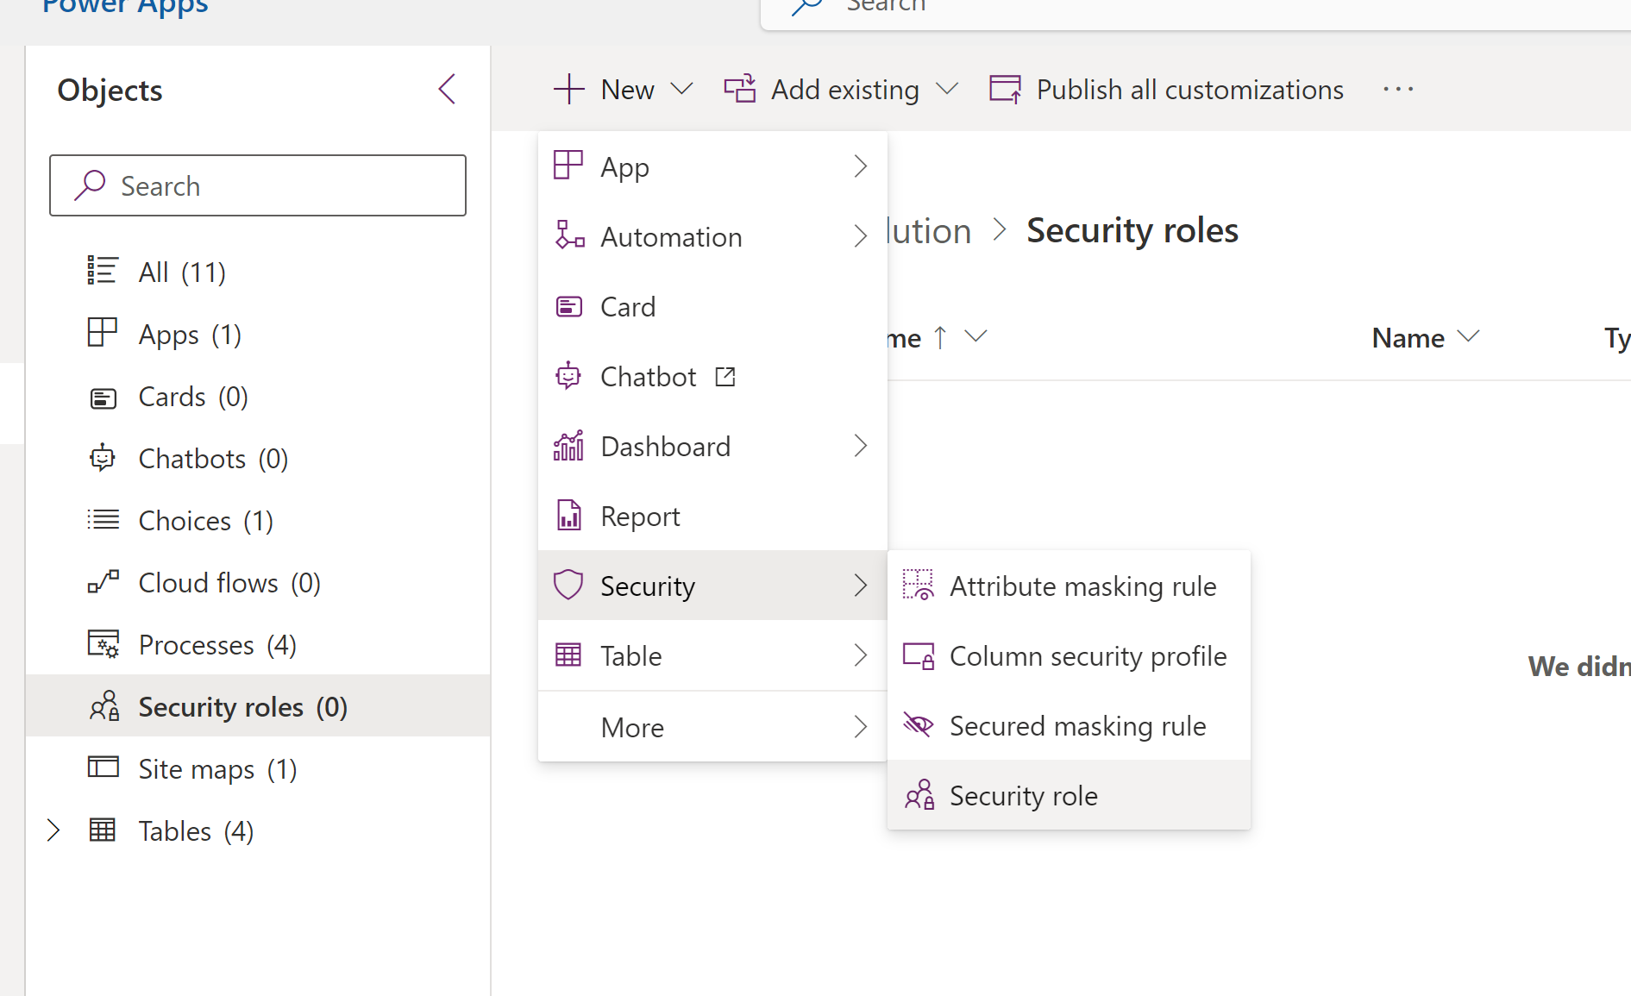The image size is (1631, 996).
Task: Expand the Automation submenu arrow
Action: [x=860, y=235]
